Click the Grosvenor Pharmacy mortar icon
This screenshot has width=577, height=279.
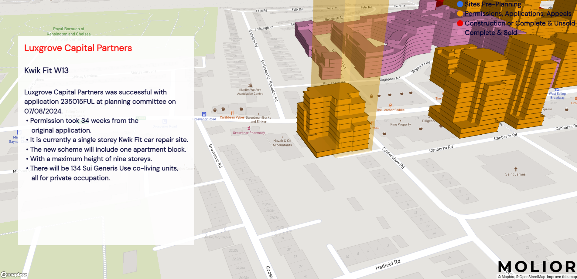249,128
